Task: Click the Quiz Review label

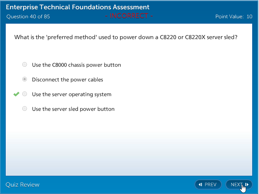Action: (22, 185)
